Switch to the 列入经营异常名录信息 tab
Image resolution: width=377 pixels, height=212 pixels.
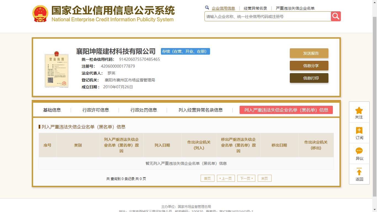(x=200, y=110)
